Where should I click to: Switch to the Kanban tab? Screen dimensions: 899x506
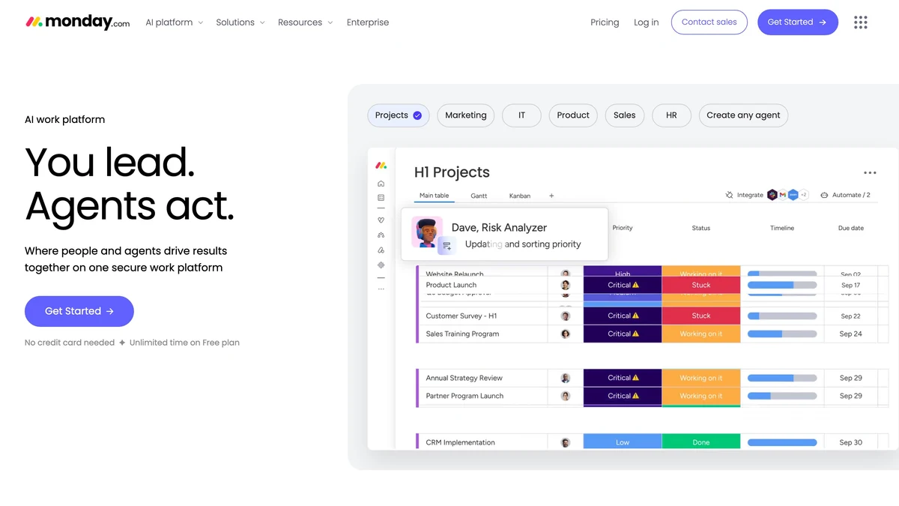pyautogui.click(x=520, y=196)
